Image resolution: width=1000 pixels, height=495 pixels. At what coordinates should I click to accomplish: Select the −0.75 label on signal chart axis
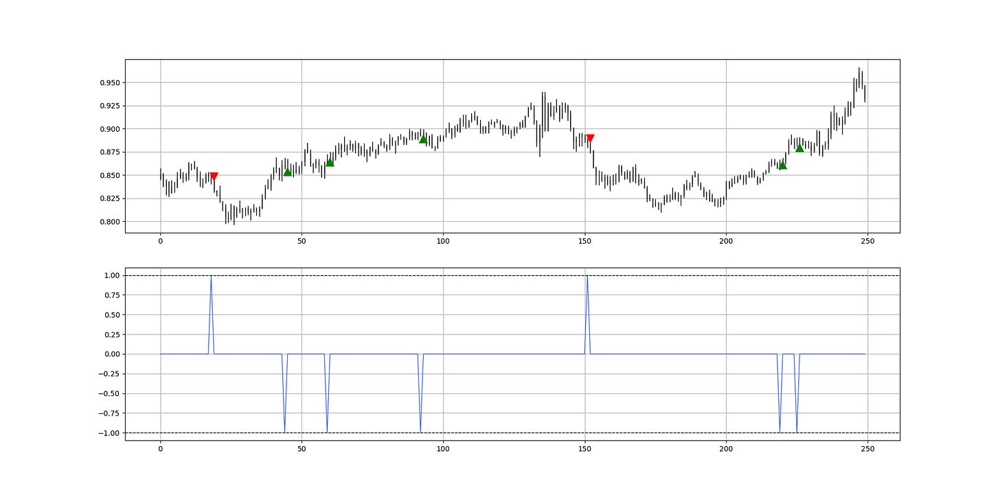109,413
